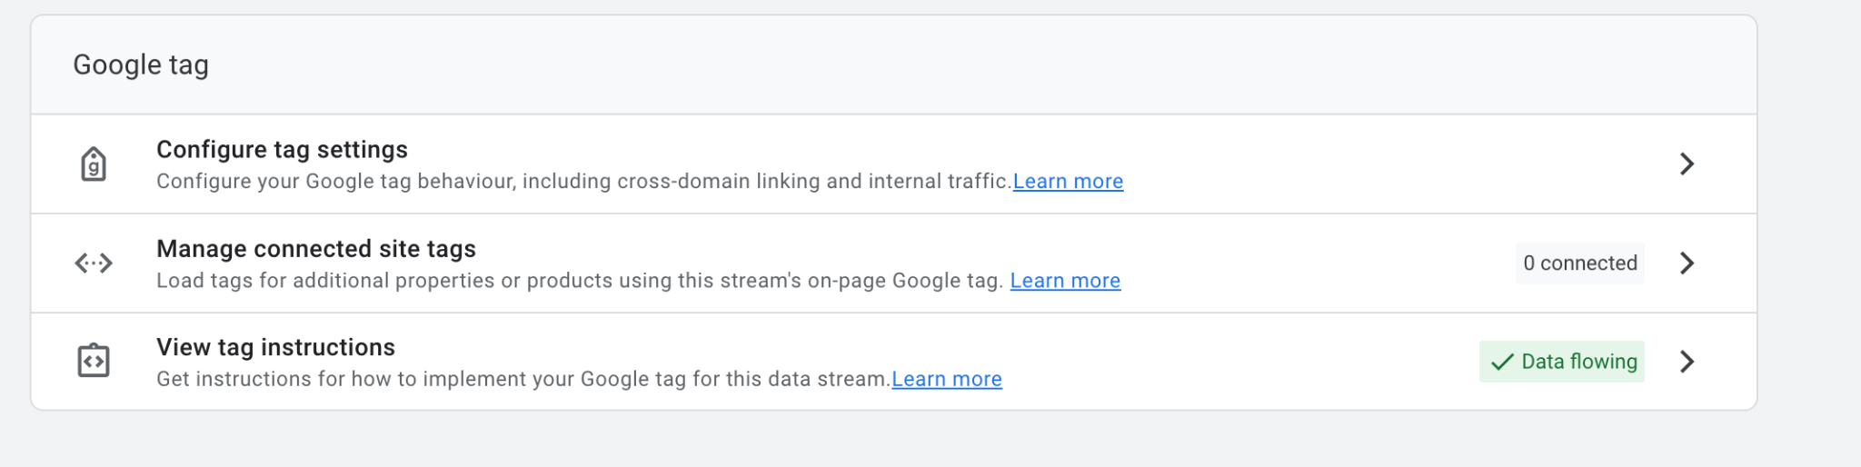Open Learn more about configuring tag behaviour
Viewport: 1861px width, 467px height.
[1068, 182]
